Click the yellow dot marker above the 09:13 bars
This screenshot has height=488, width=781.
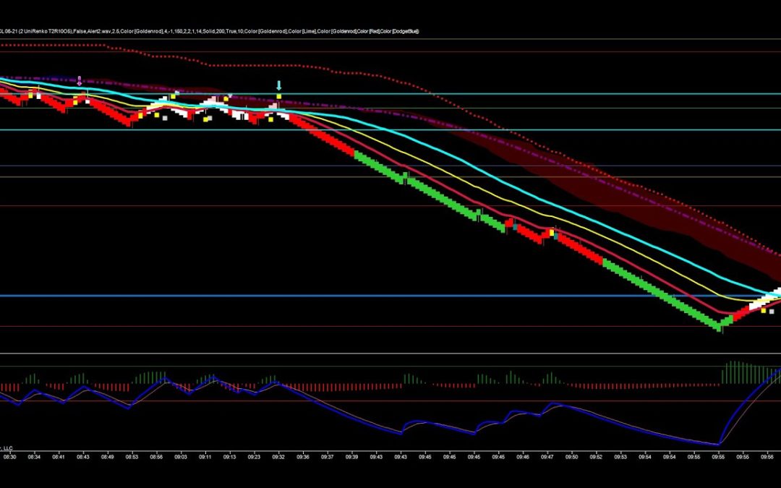point(225,99)
